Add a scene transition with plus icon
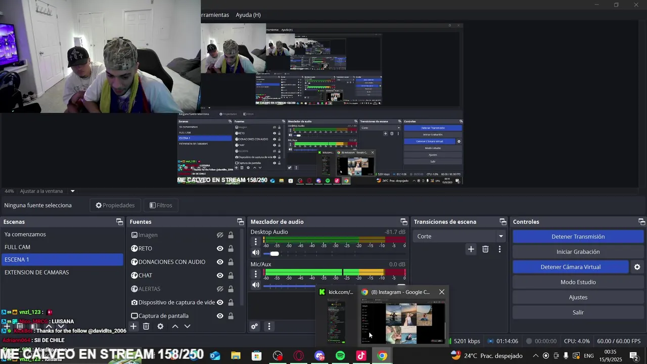The width and height of the screenshot is (647, 364). coord(471,249)
